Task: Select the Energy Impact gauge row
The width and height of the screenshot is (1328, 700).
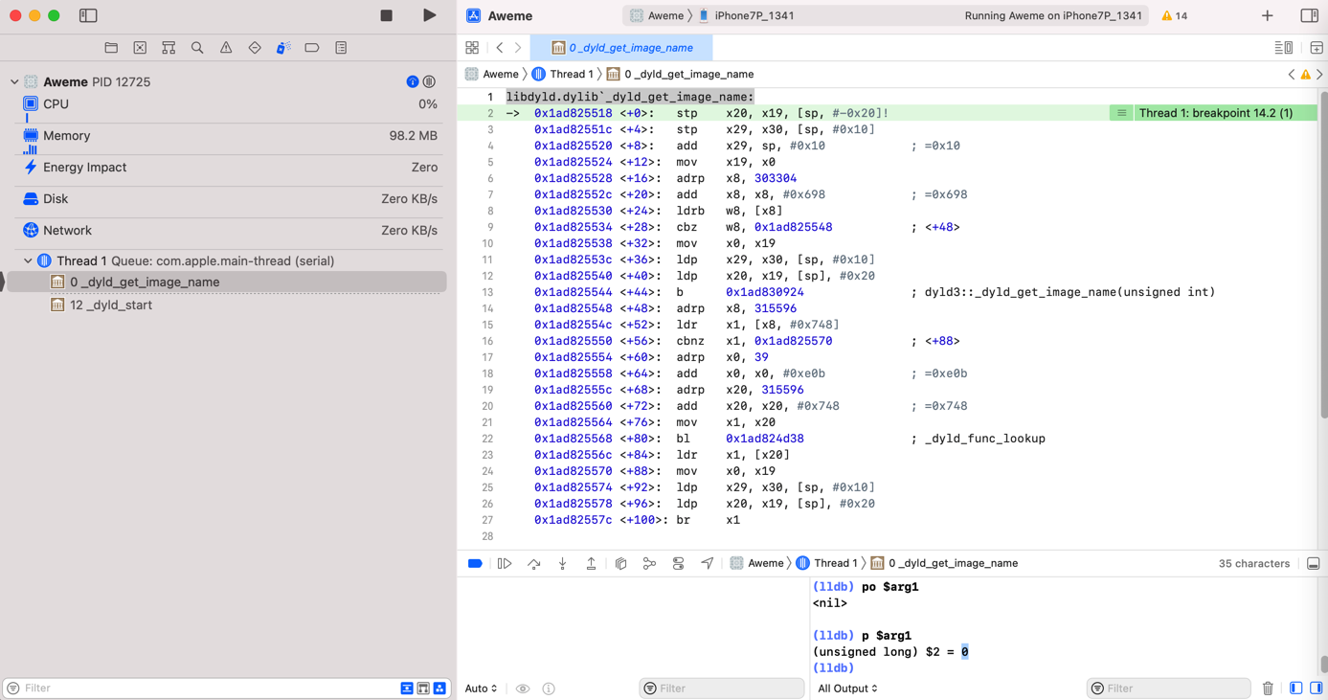Action: point(229,168)
